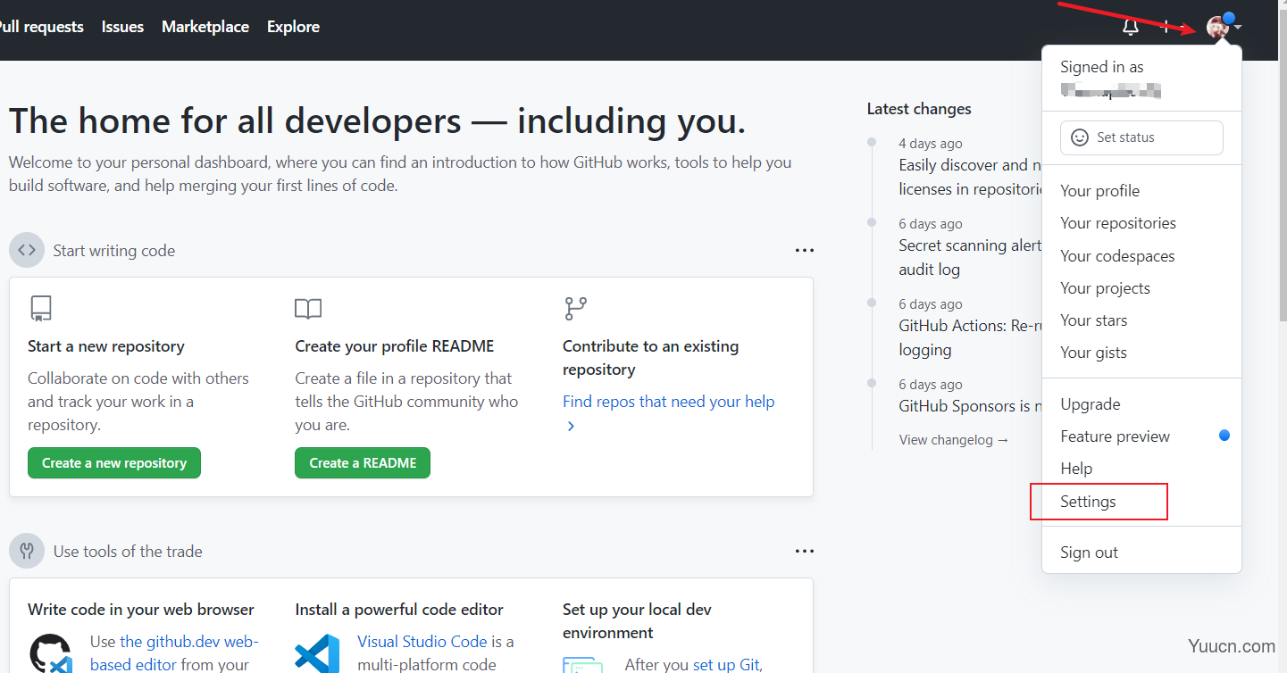Open the github.dev web-based editor link
This screenshot has width=1287, height=673.
point(174,652)
